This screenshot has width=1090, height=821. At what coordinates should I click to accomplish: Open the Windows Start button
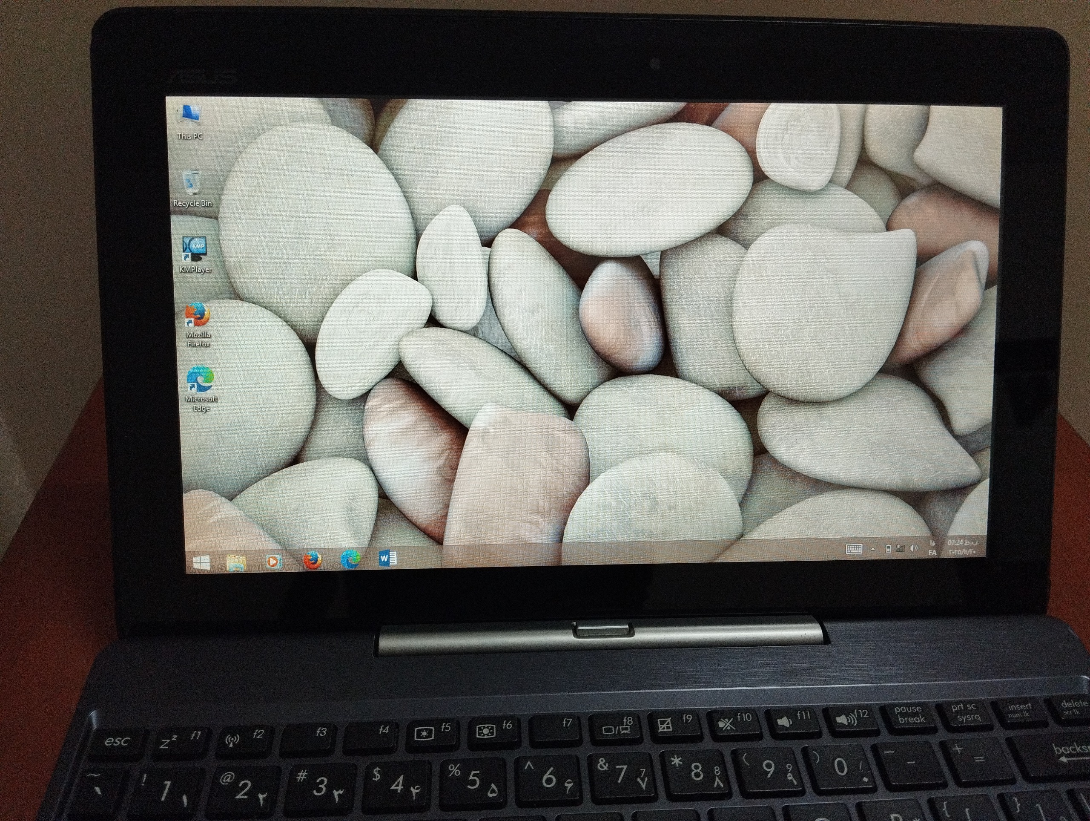point(201,562)
